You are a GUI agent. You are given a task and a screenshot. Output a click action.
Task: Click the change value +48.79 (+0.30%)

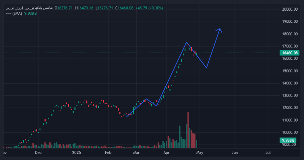[x=149, y=8]
